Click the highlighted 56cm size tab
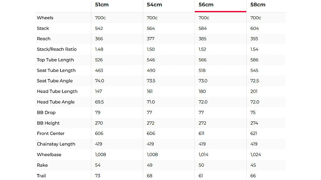The image size is (321, 180). 206,5
